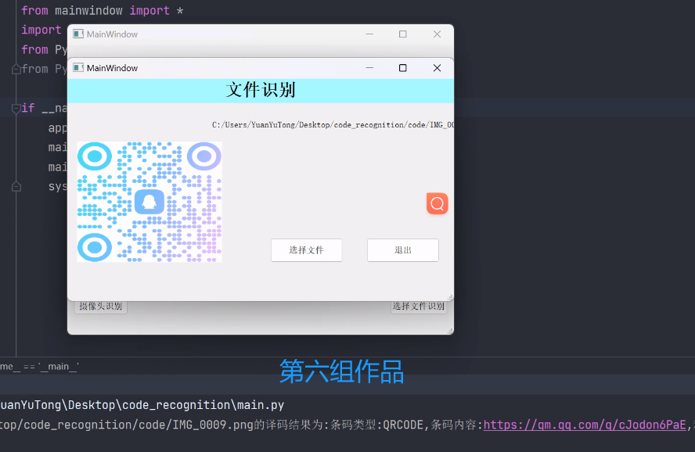Open the qm.qq.com link in the status bar
Image resolution: width=695 pixels, height=452 pixels.
[x=583, y=425]
